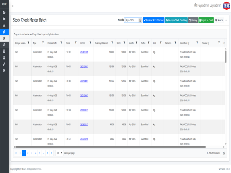Go to page 3
The height and width of the screenshot is (173, 231).
point(32,153)
